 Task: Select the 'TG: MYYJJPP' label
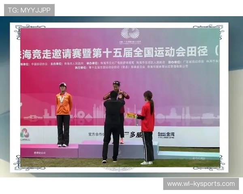coord(29,10)
